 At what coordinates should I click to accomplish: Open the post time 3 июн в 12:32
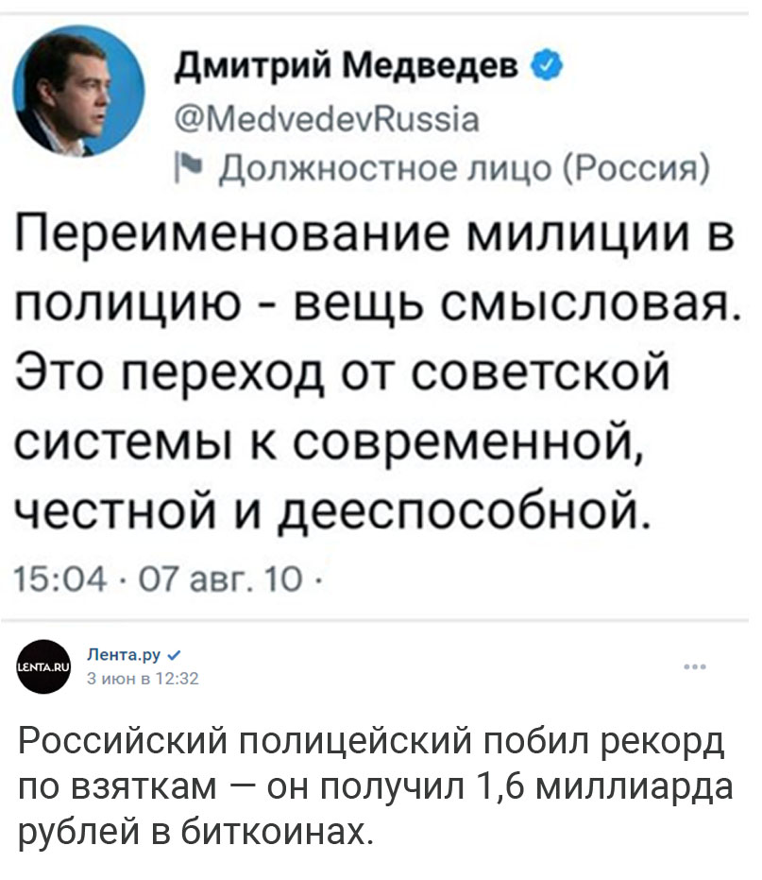(x=143, y=679)
